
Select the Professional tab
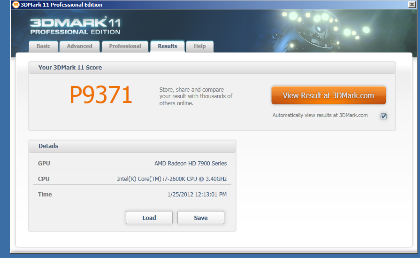tap(125, 47)
